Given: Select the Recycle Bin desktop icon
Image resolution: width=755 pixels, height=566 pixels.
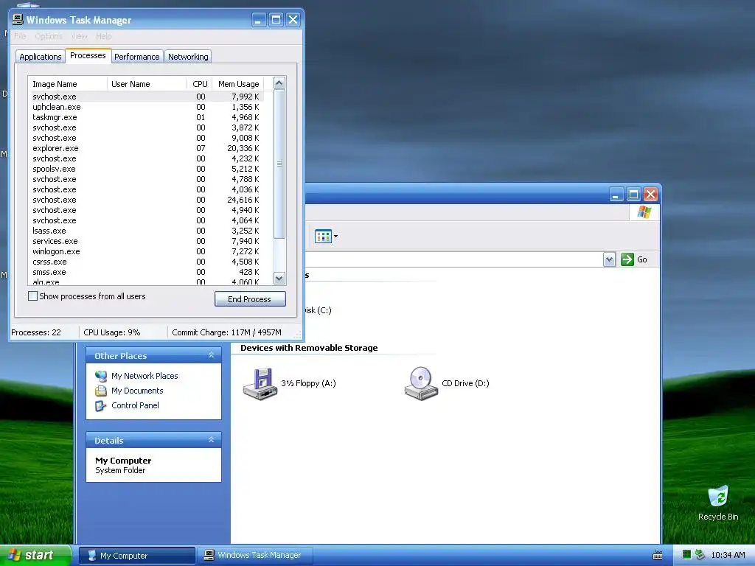Looking at the screenshot, I should point(718,496).
